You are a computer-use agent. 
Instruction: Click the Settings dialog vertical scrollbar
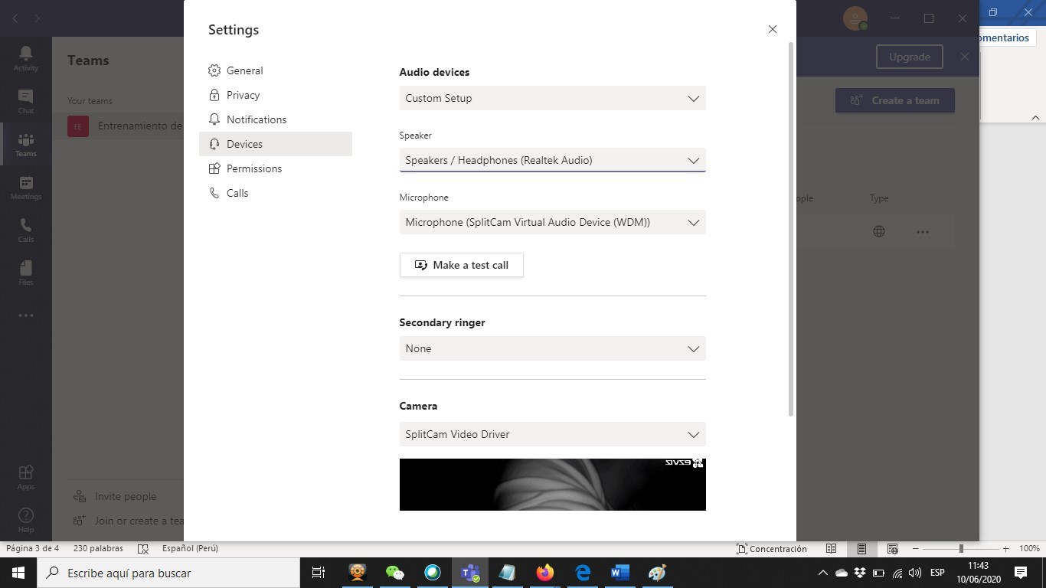point(791,230)
